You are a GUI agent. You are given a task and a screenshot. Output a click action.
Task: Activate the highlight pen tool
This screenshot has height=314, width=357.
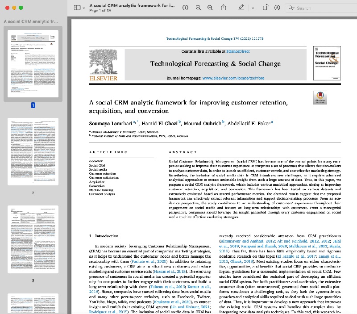[x=241, y=8]
